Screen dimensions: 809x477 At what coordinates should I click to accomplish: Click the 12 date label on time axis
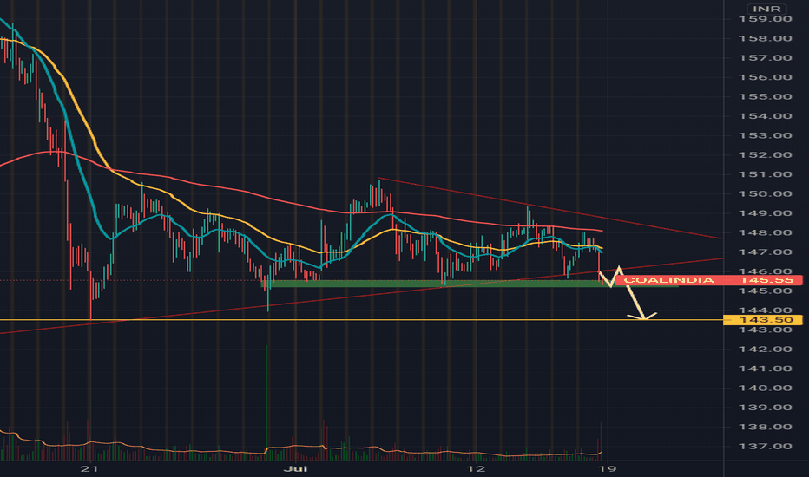point(476,468)
